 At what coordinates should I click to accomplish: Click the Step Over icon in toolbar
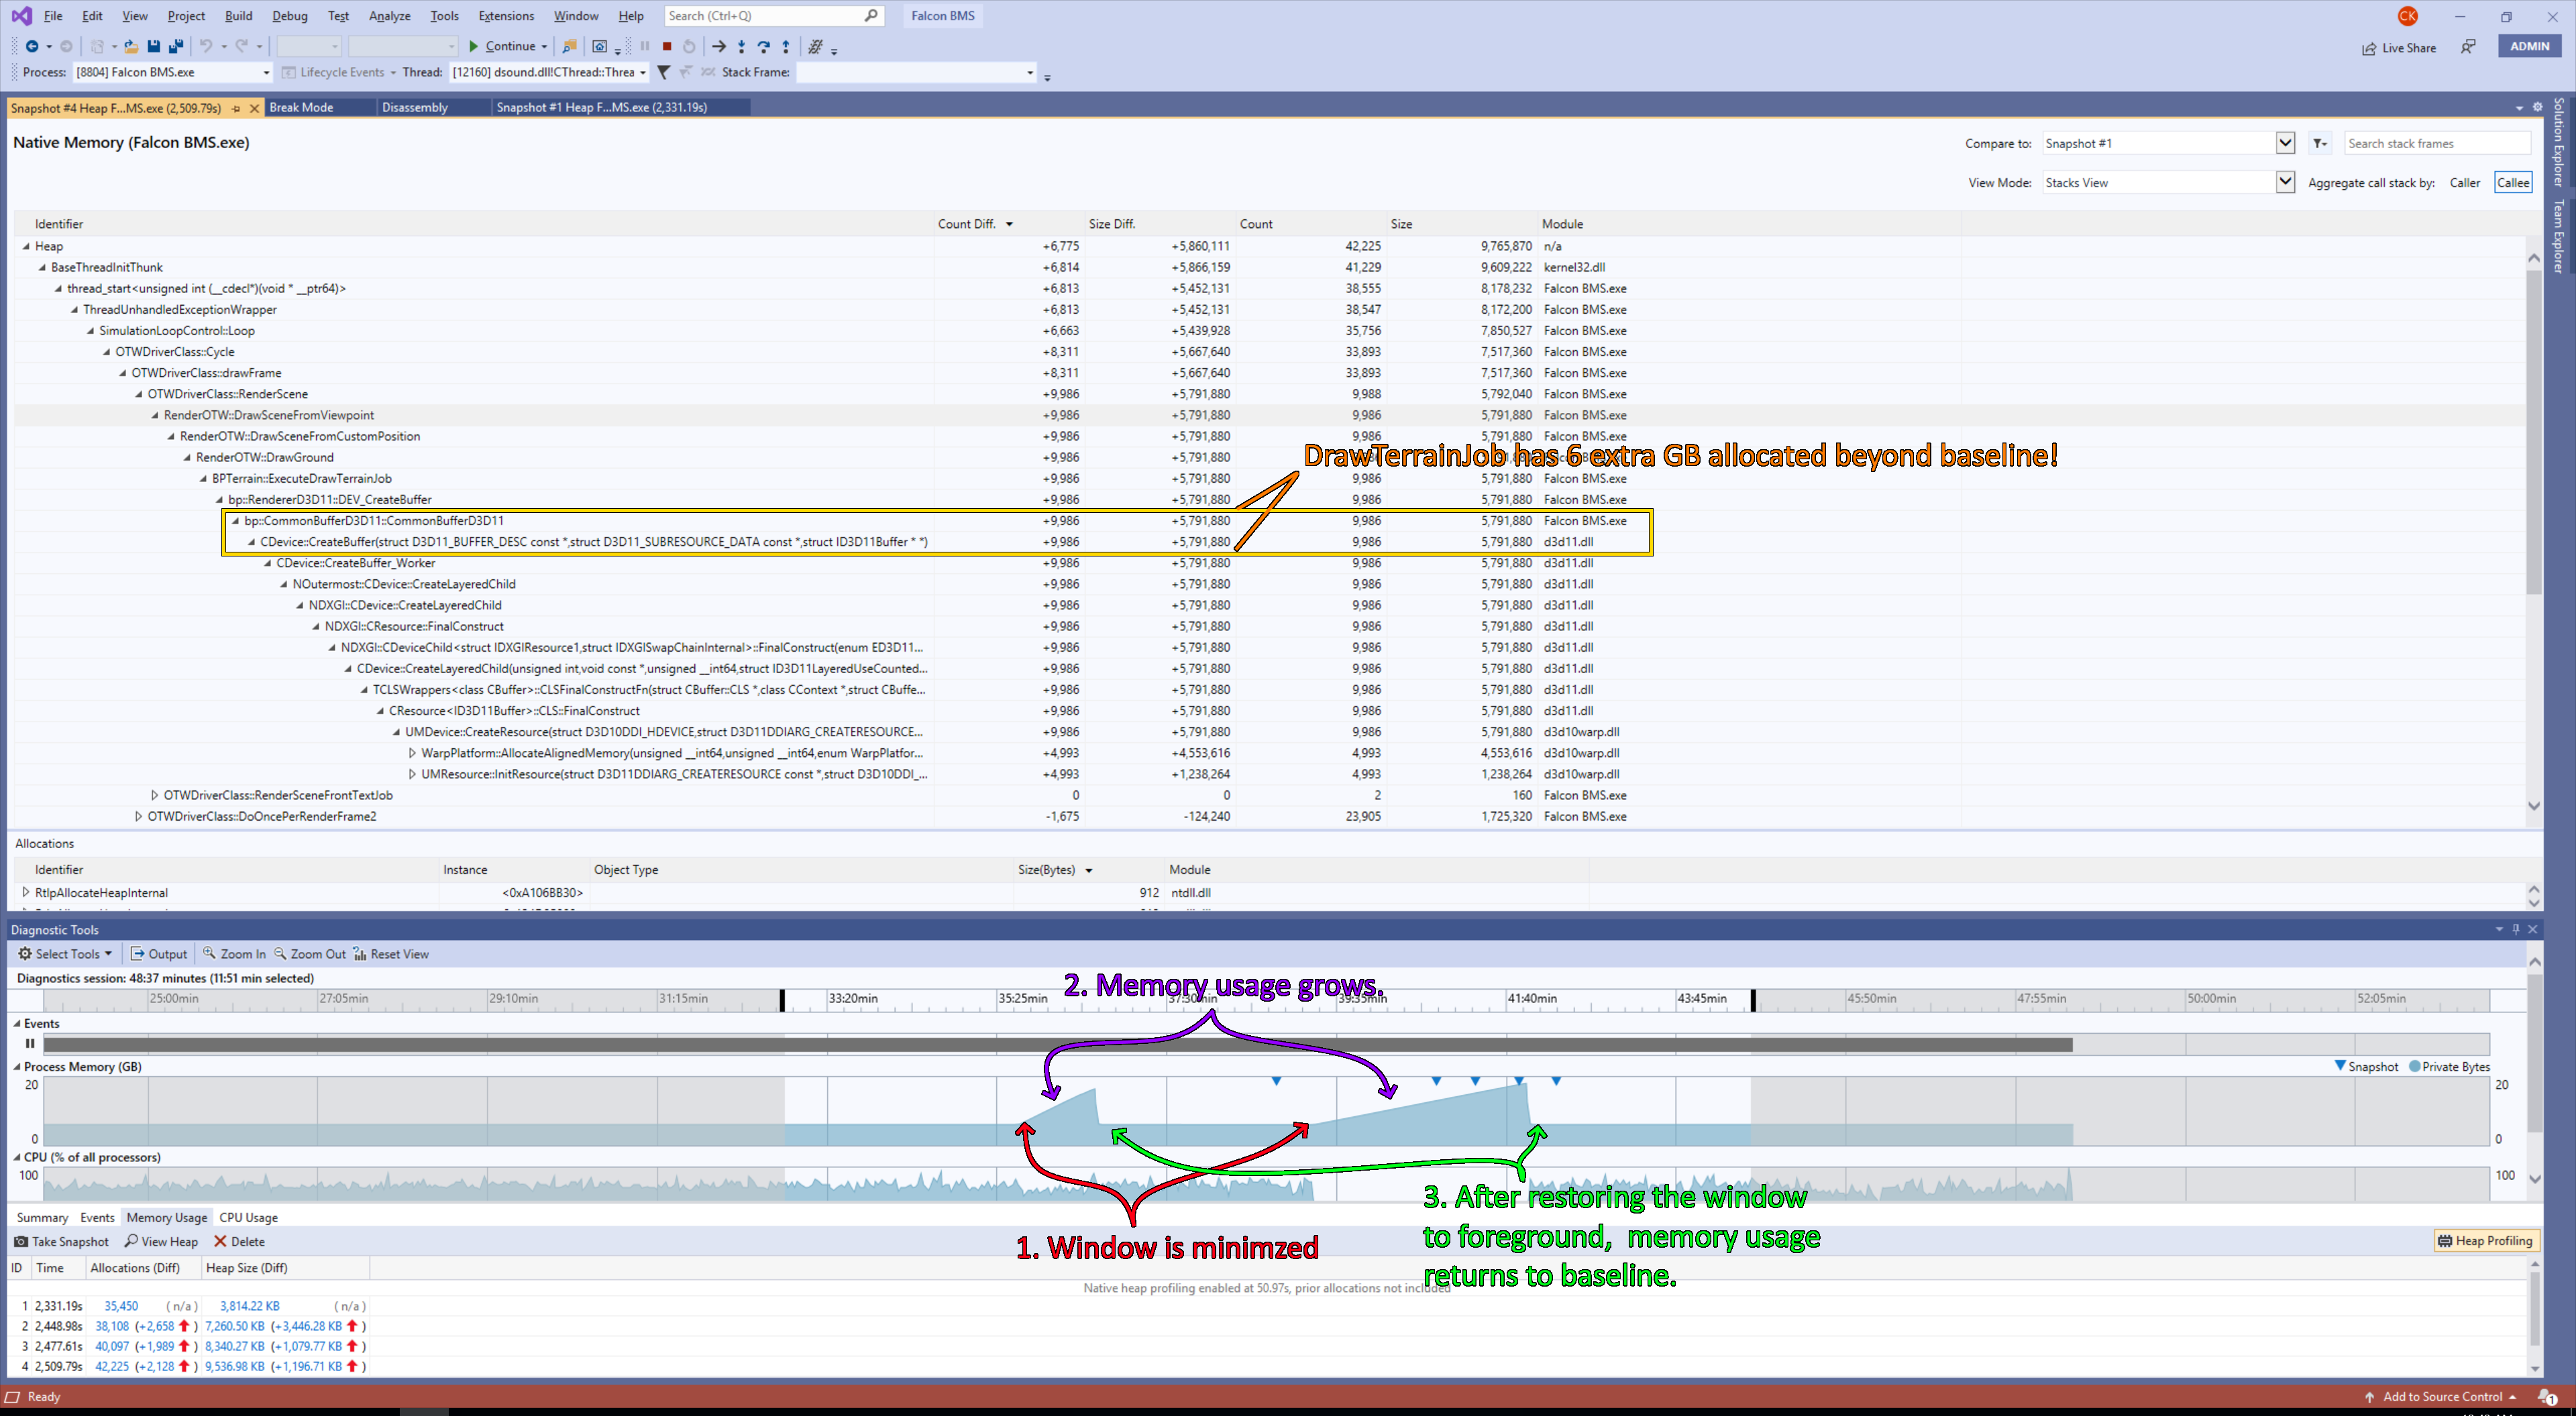pyautogui.click(x=763, y=46)
